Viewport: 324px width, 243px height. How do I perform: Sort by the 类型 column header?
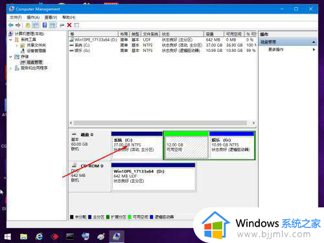click(135, 34)
